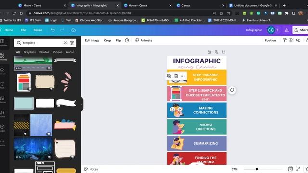The height and width of the screenshot is (173, 308).
Task: Click the Crop button
Action: (x=107, y=40)
